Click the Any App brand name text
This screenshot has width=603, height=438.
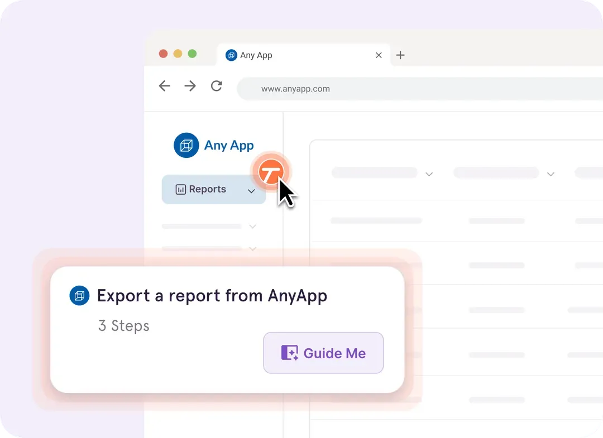229,146
